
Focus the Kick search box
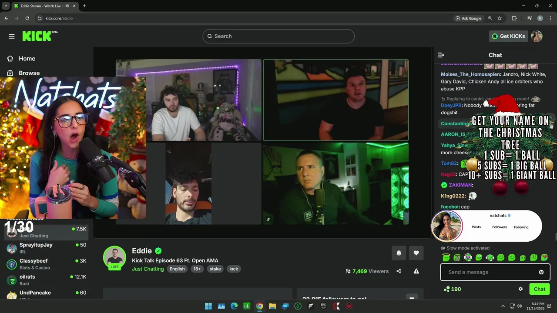pyautogui.click(x=278, y=36)
